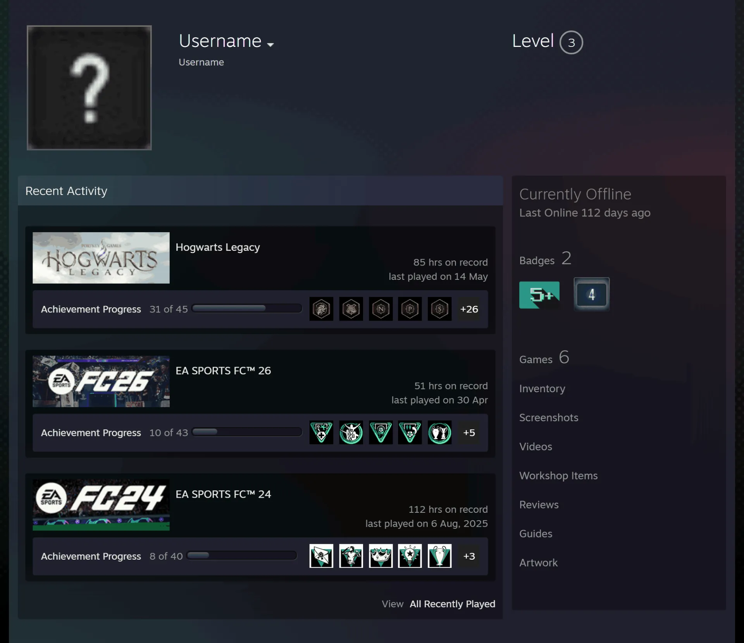This screenshot has width=744, height=643.
Task: Select Hogwarts crest achievement icon
Action: tap(351, 309)
